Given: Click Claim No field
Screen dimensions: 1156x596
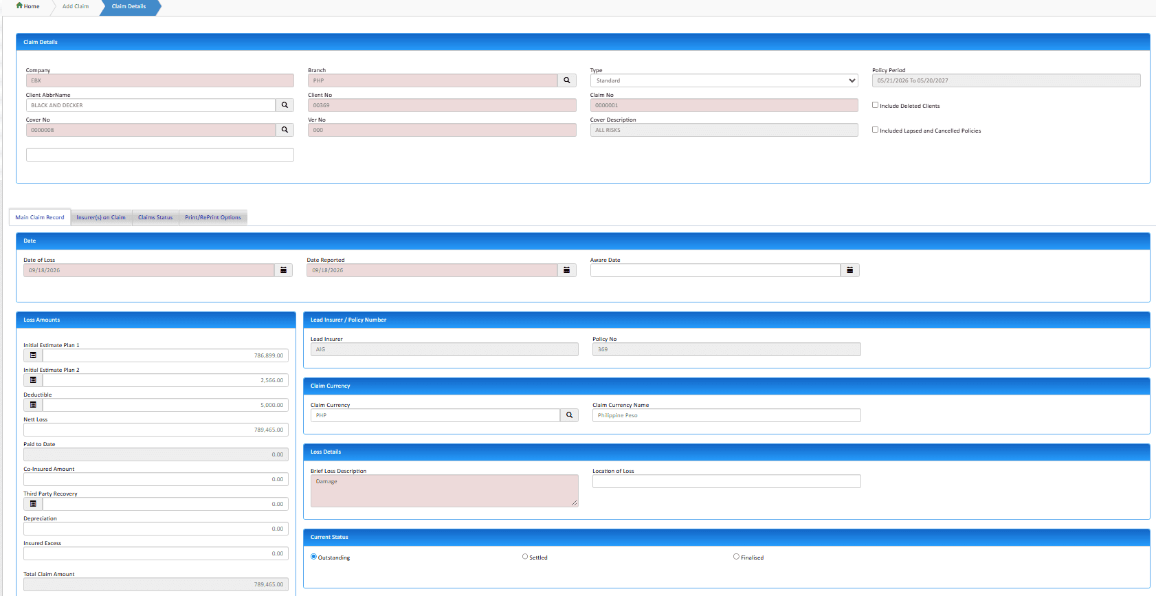Looking at the screenshot, I should tap(724, 105).
